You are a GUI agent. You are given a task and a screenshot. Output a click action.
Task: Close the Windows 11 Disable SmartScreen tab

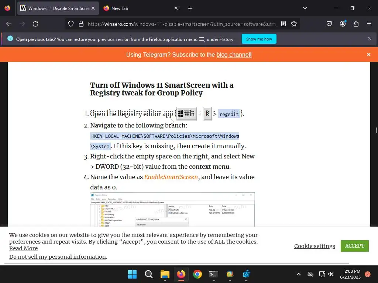(x=93, y=8)
